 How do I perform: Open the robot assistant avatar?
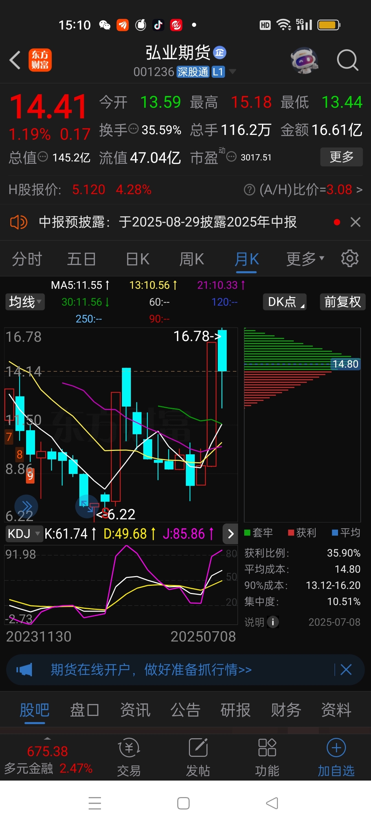(304, 60)
